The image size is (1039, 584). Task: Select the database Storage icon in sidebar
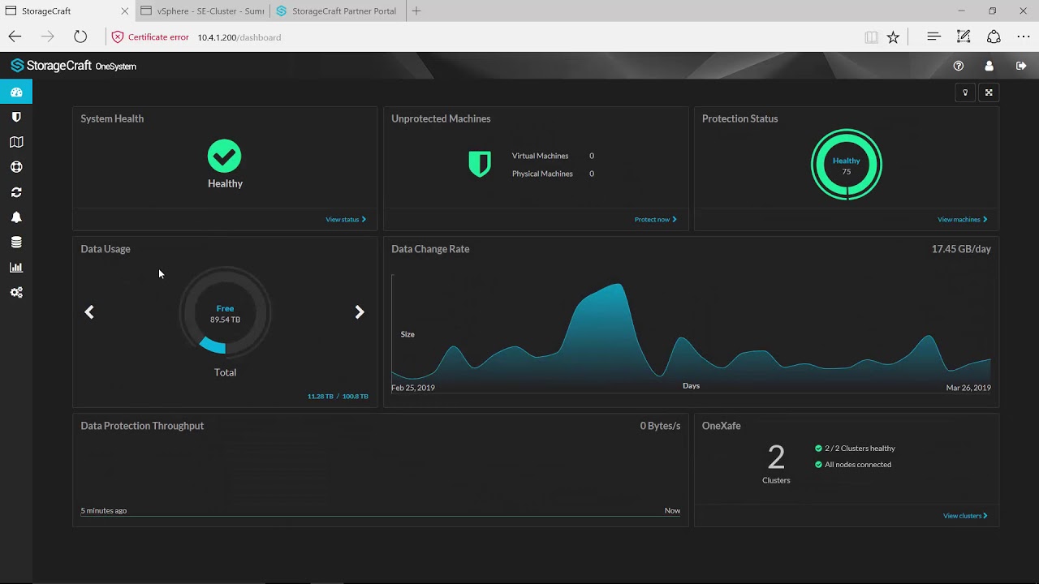point(15,242)
